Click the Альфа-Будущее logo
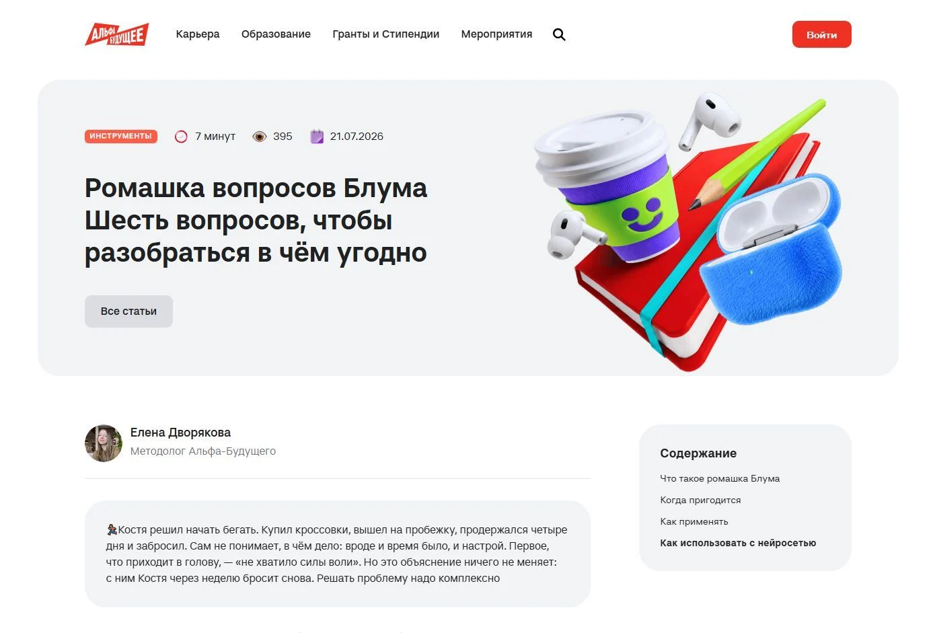This screenshot has height=633, width=935. 117,34
